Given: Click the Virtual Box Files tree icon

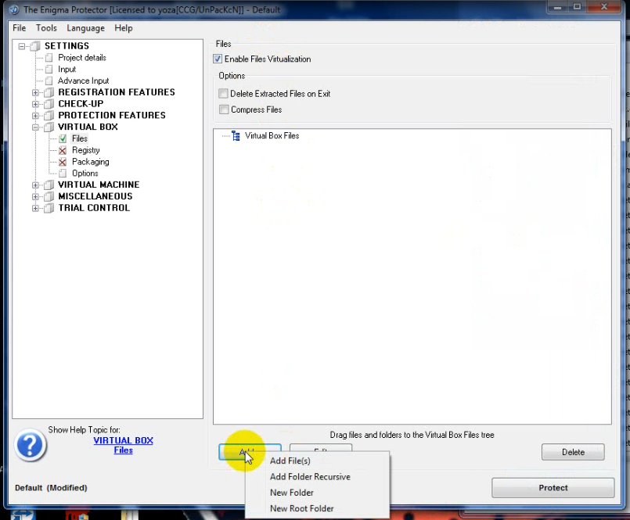Looking at the screenshot, I should pyautogui.click(x=236, y=136).
